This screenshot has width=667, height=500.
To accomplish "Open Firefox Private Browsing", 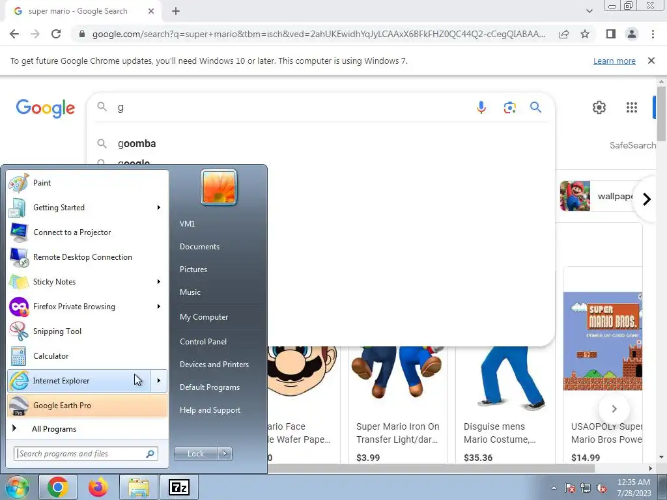I will click(x=79, y=307).
